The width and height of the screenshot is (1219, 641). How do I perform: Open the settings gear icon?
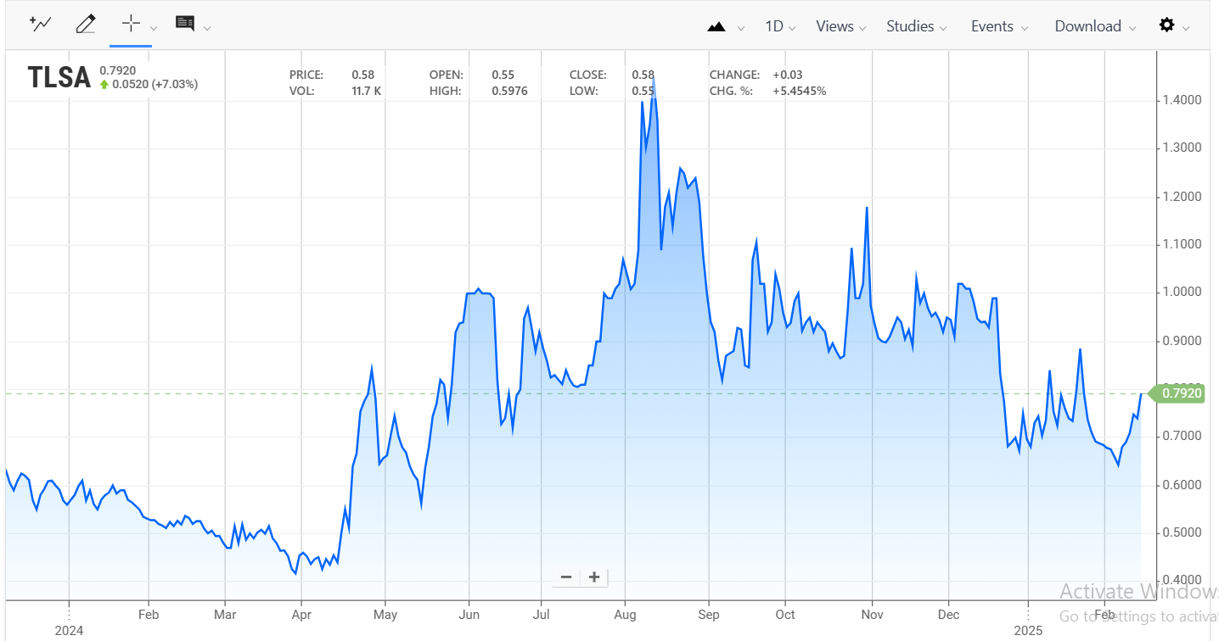1166,25
